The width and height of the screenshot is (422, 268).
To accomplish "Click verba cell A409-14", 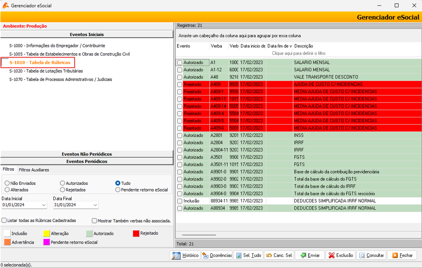I will coord(218,106).
